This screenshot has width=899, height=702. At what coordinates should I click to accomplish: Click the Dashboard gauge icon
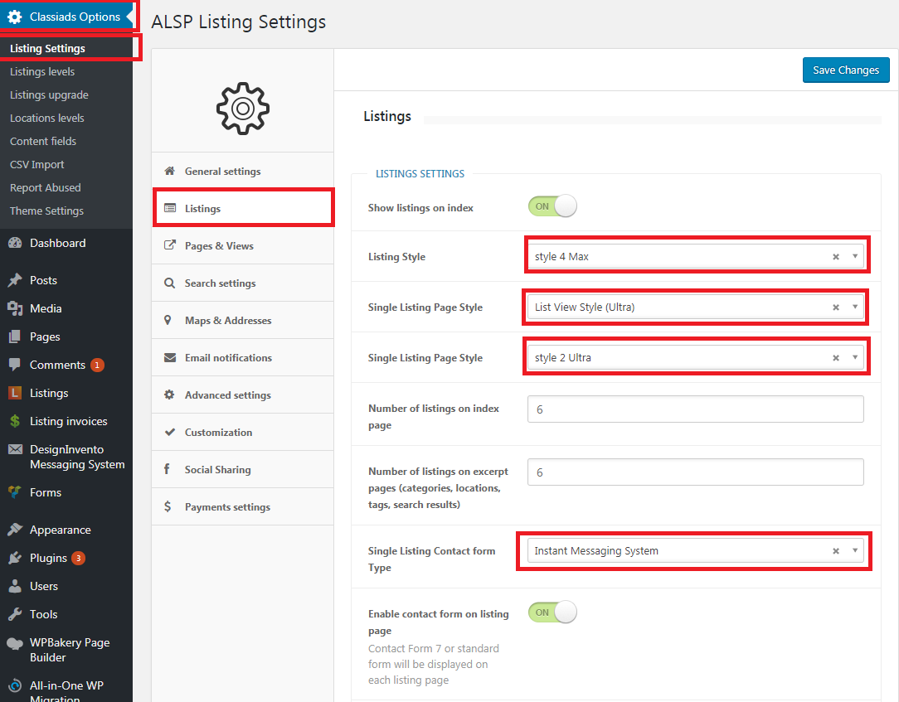(x=15, y=243)
